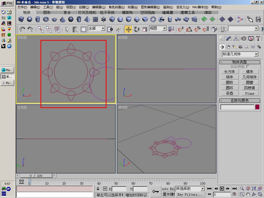Click the 长方体 create button
Image resolution: width=264 pixels, height=198 pixels.
230,72
